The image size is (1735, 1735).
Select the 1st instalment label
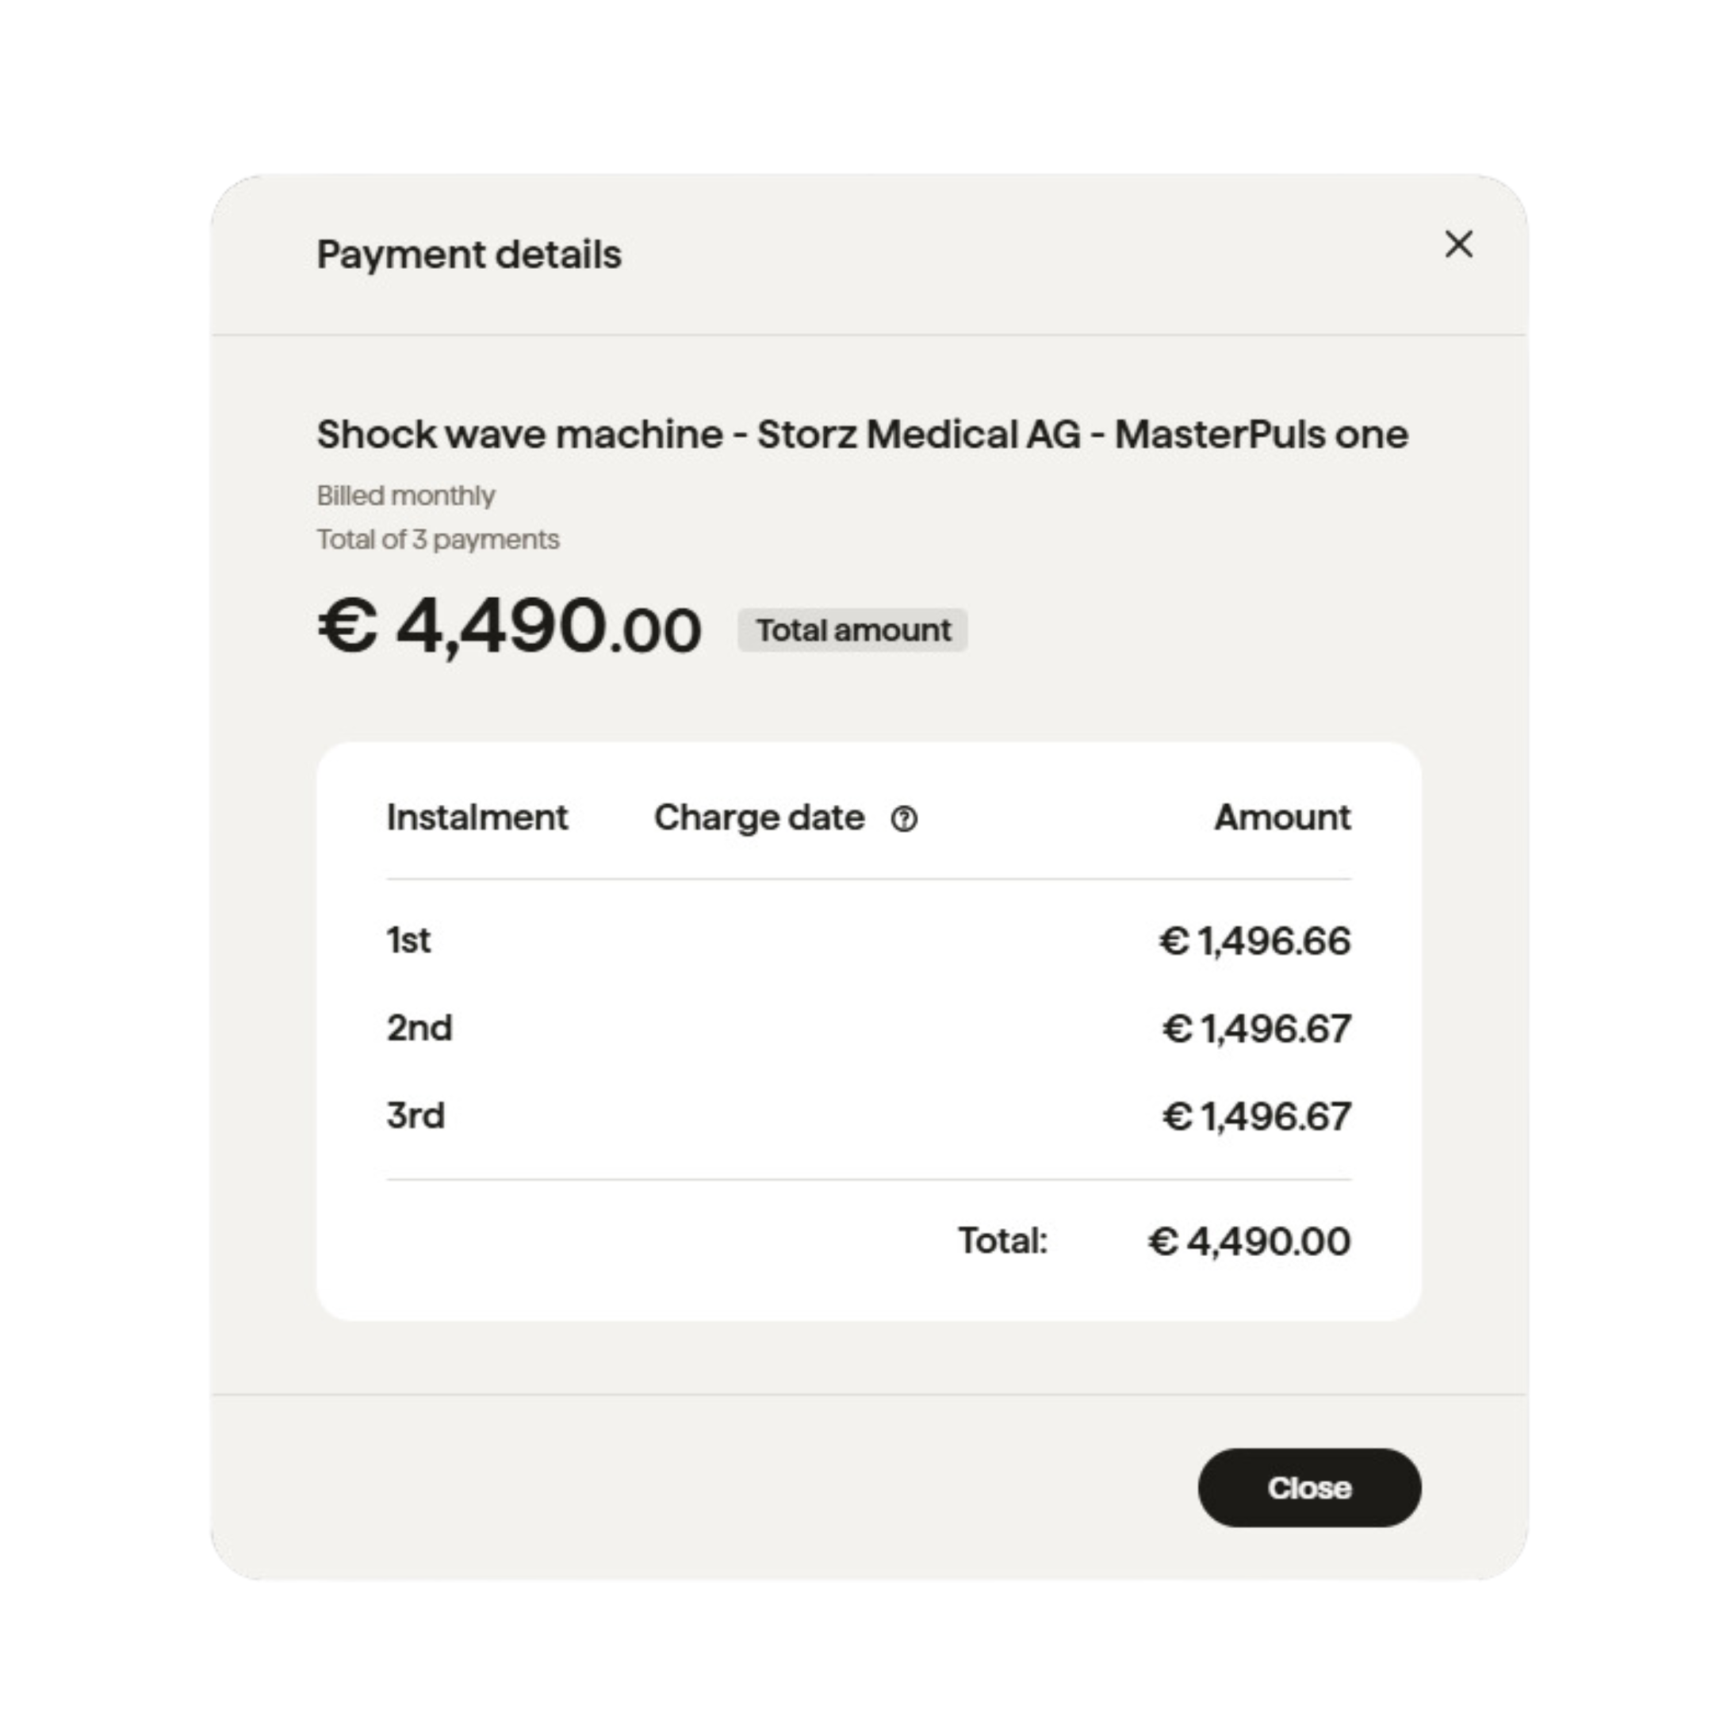408,940
